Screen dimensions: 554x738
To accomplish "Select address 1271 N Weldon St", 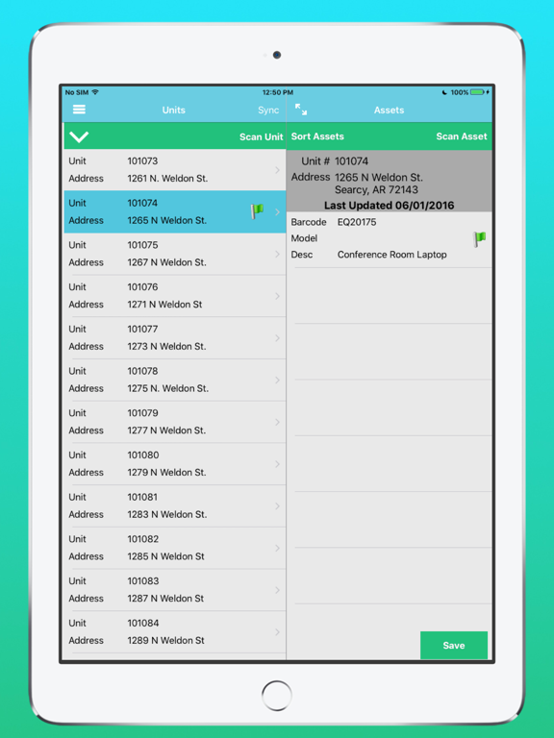I will [164, 305].
